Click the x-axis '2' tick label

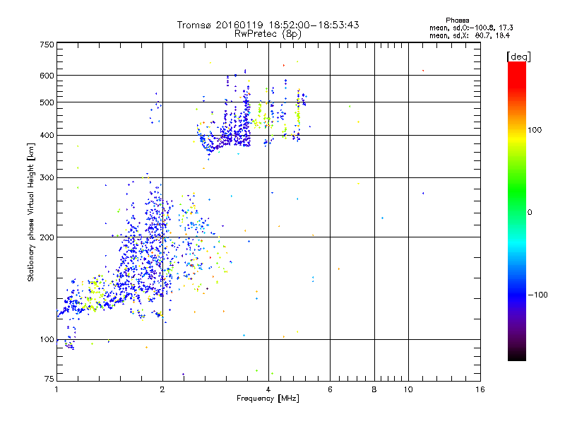[x=162, y=389]
